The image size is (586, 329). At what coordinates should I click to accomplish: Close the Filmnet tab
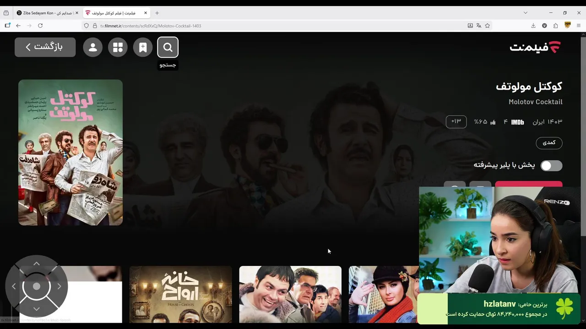tap(146, 13)
